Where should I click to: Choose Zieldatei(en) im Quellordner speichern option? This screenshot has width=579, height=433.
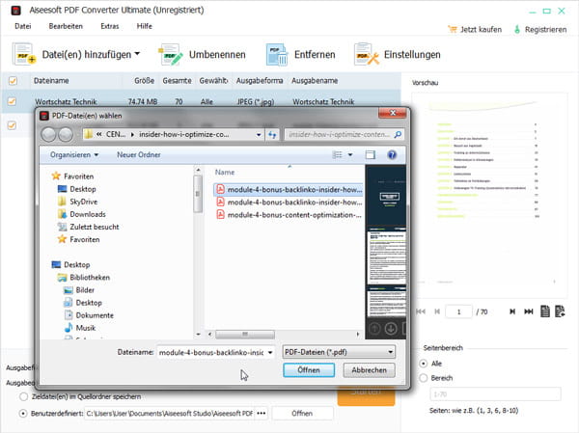(23, 396)
